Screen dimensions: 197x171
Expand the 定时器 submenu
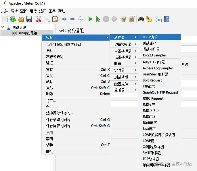tap(124, 70)
